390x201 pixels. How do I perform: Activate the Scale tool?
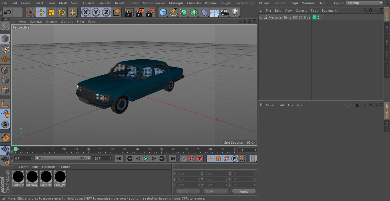point(51,13)
